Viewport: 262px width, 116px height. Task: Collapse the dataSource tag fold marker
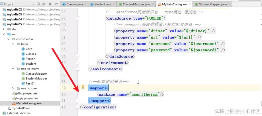77,18
